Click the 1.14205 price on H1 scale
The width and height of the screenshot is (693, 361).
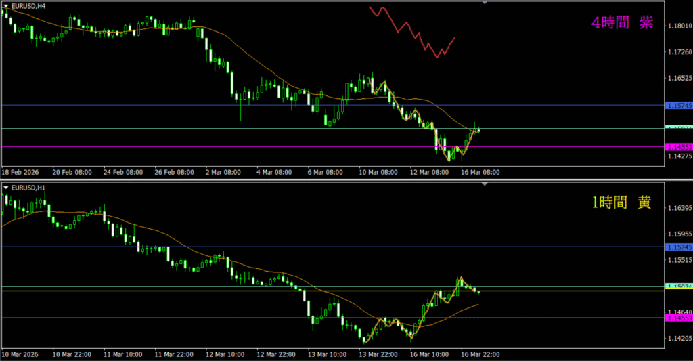coord(679,339)
